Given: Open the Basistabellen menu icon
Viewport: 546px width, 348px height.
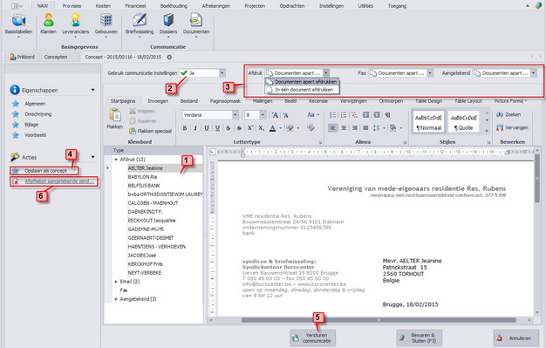Looking at the screenshot, I should (18, 21).
